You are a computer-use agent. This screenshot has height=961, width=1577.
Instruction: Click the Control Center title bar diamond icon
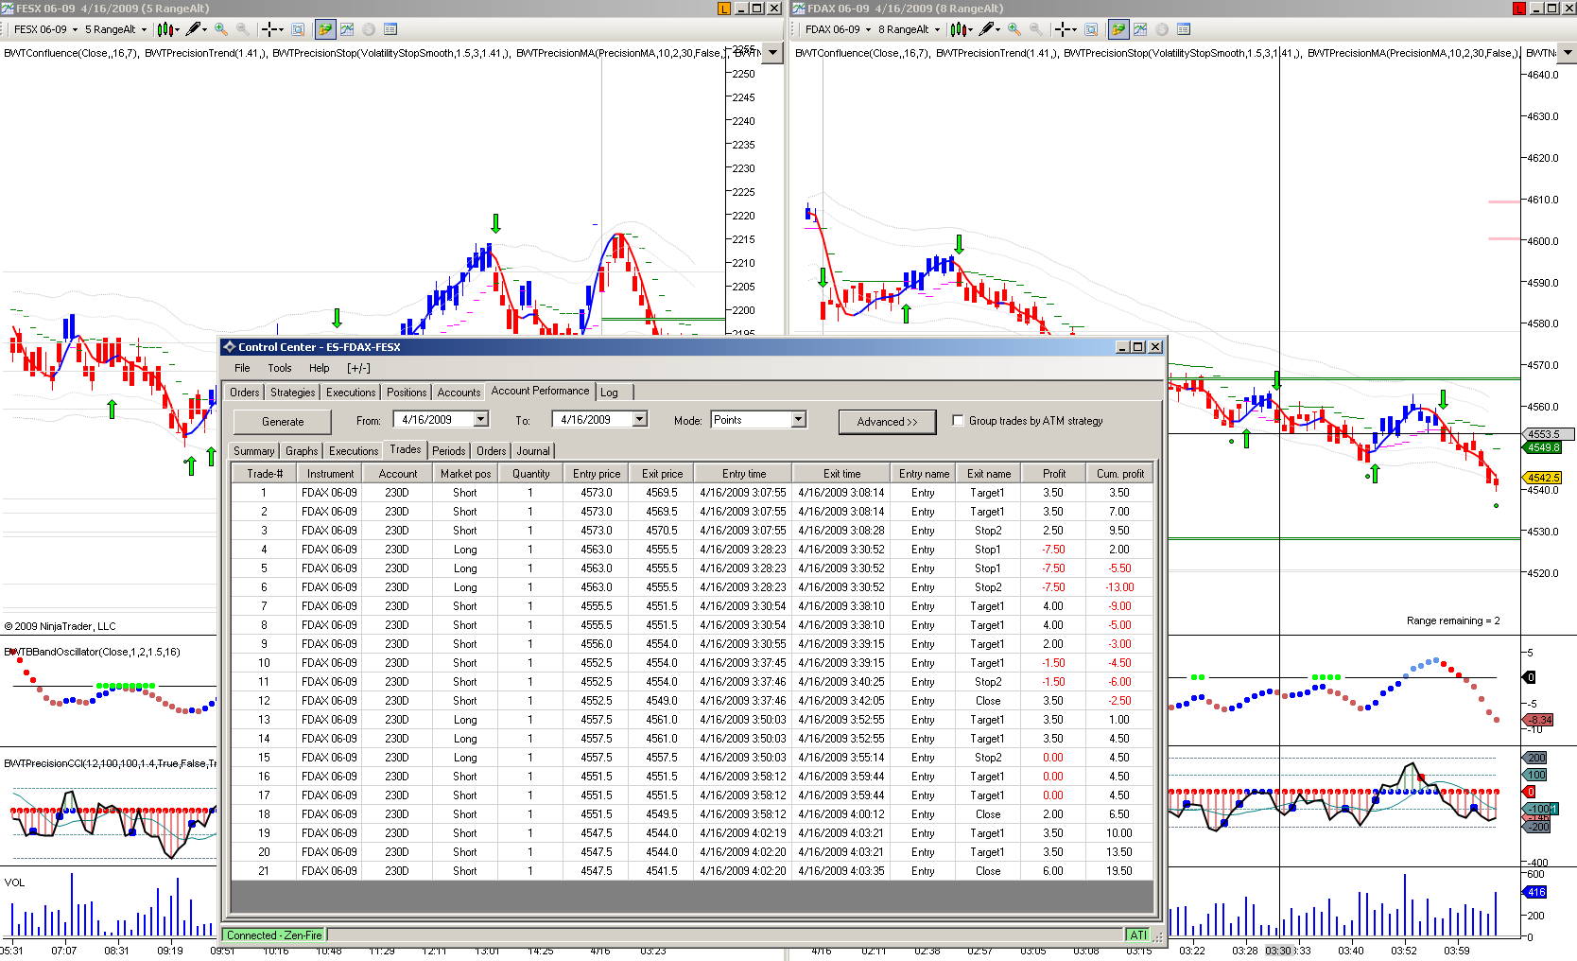pos(229,347)
